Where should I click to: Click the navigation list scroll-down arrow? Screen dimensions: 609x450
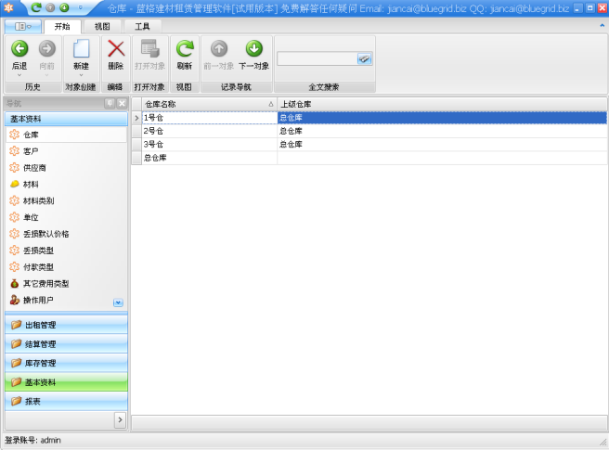[x=119, y=302]
